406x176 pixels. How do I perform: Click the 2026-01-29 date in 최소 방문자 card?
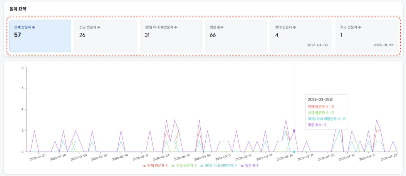coord(383,45)
